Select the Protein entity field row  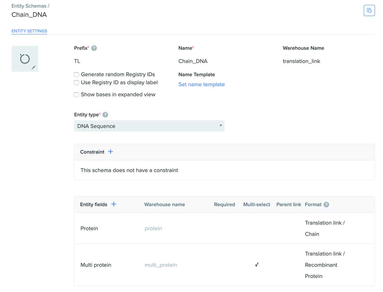click(x=225, y=228)
